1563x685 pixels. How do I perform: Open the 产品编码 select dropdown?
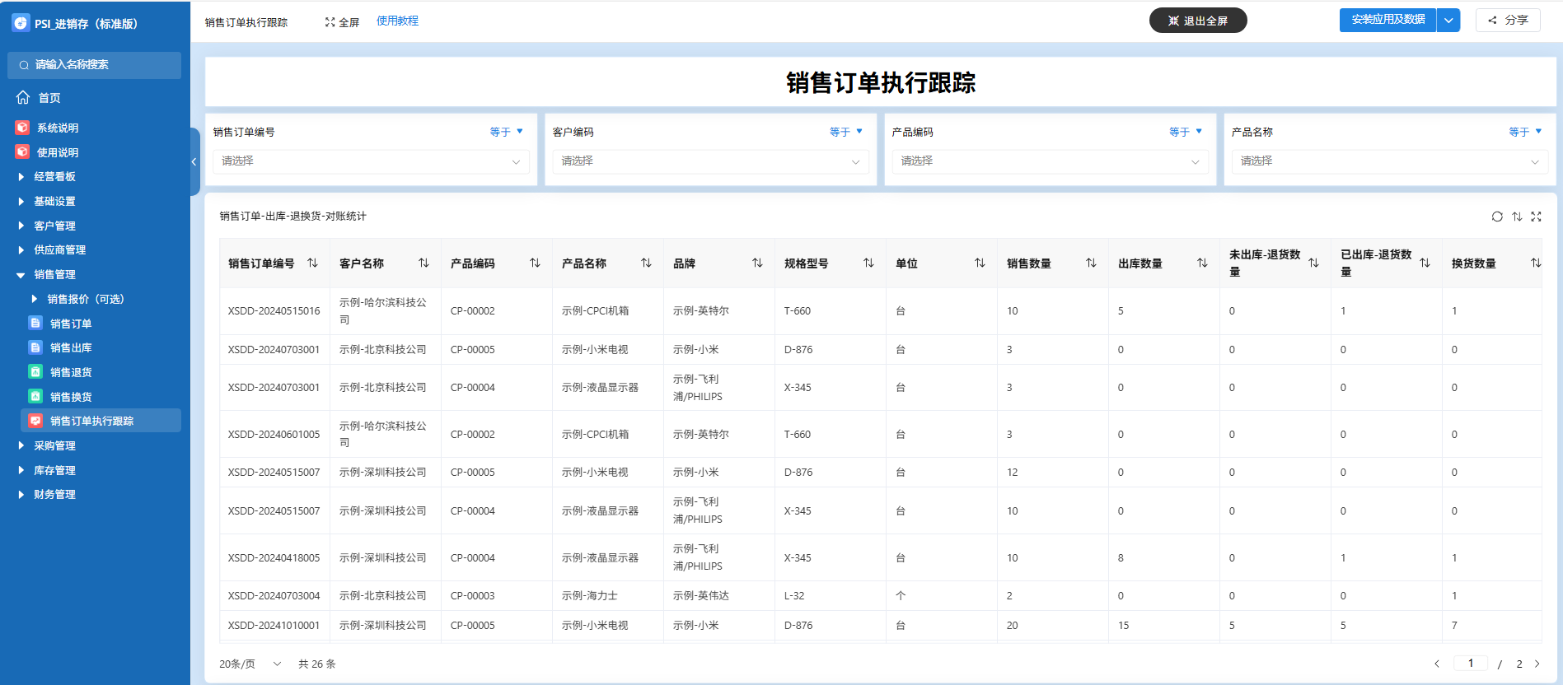1050,161
